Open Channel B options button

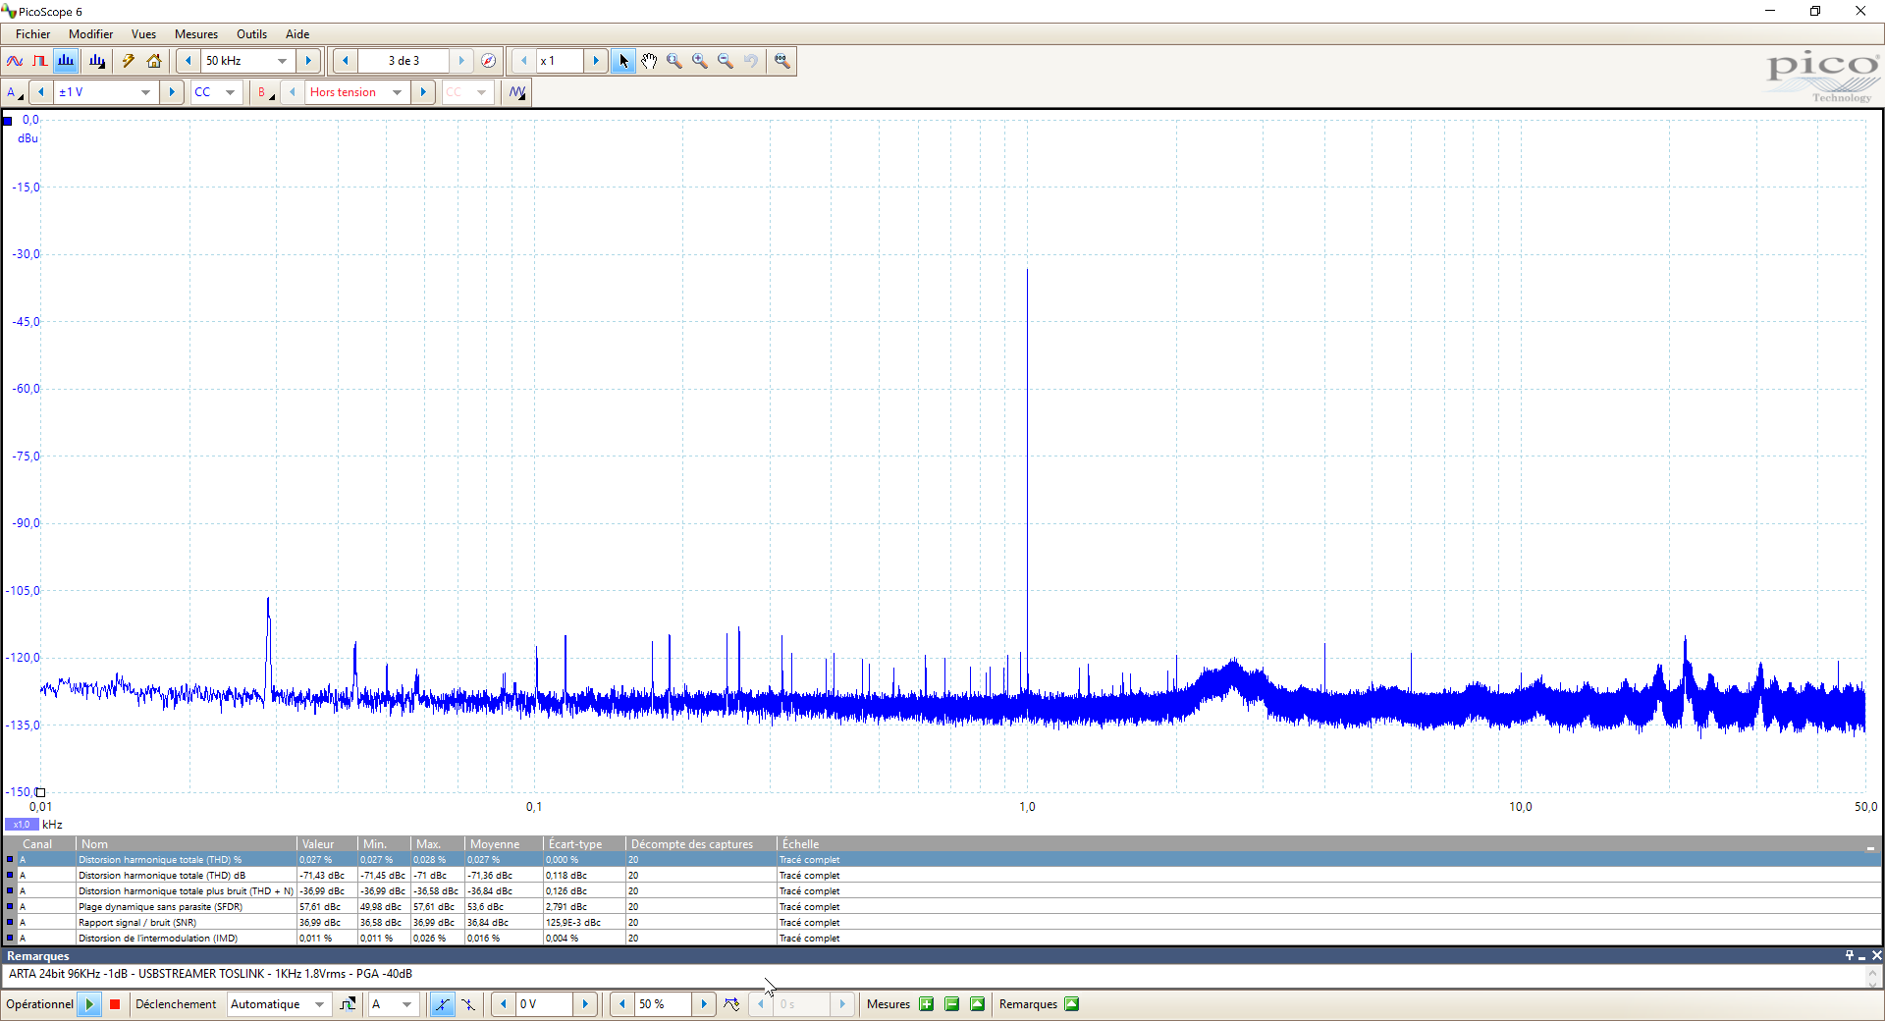(x=265, y=92)
